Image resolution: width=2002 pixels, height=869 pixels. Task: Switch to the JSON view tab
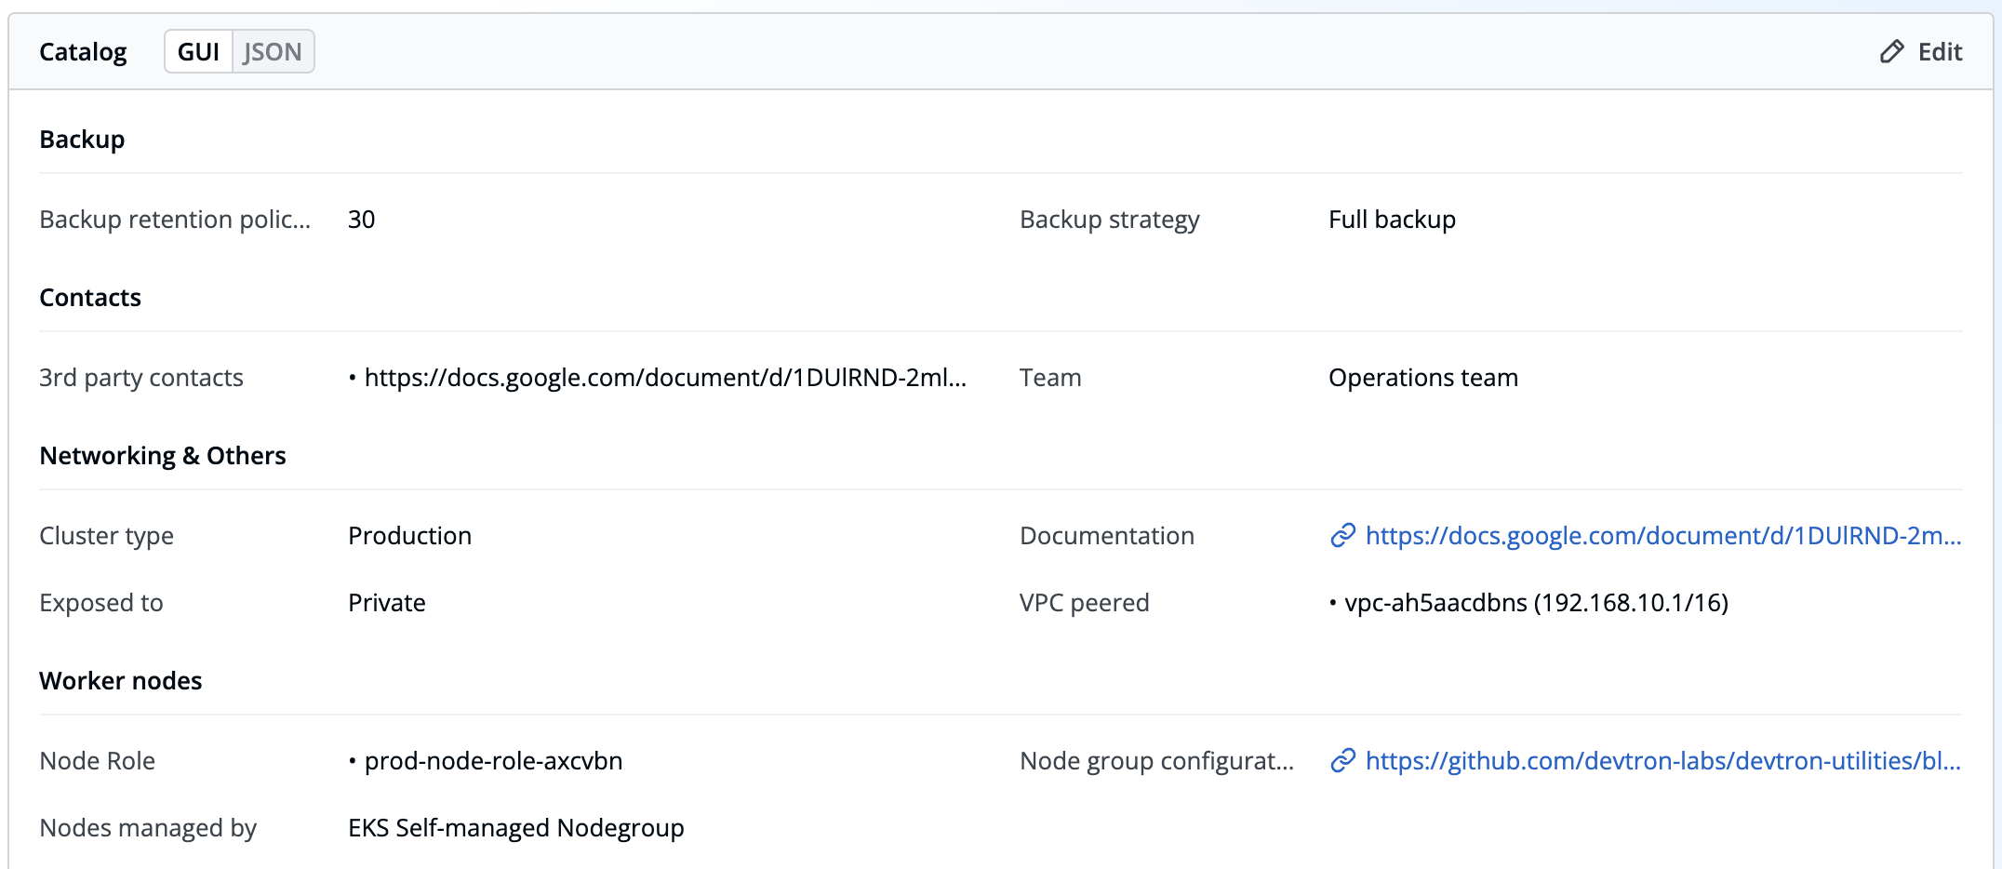pyautogui.click(x=273, y=52)
